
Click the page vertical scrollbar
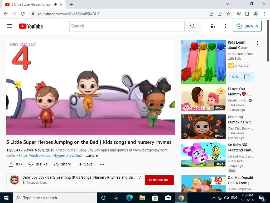[x=268, y=41]
